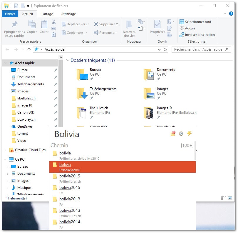Click the large icons view icon in status bar
238x233 pixels.
[230, 198]
